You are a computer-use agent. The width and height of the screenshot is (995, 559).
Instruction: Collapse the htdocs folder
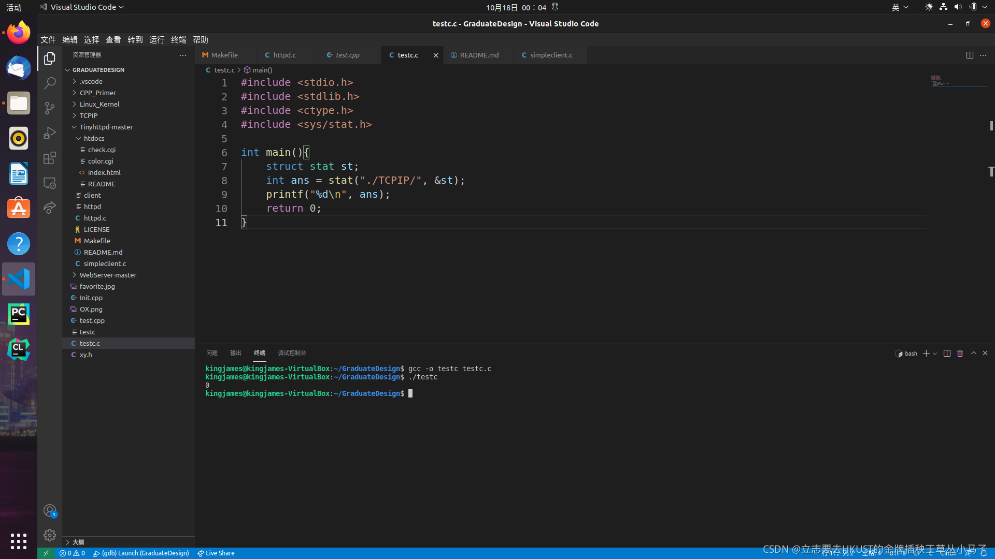pyautogui.click(x=128, y=138)
